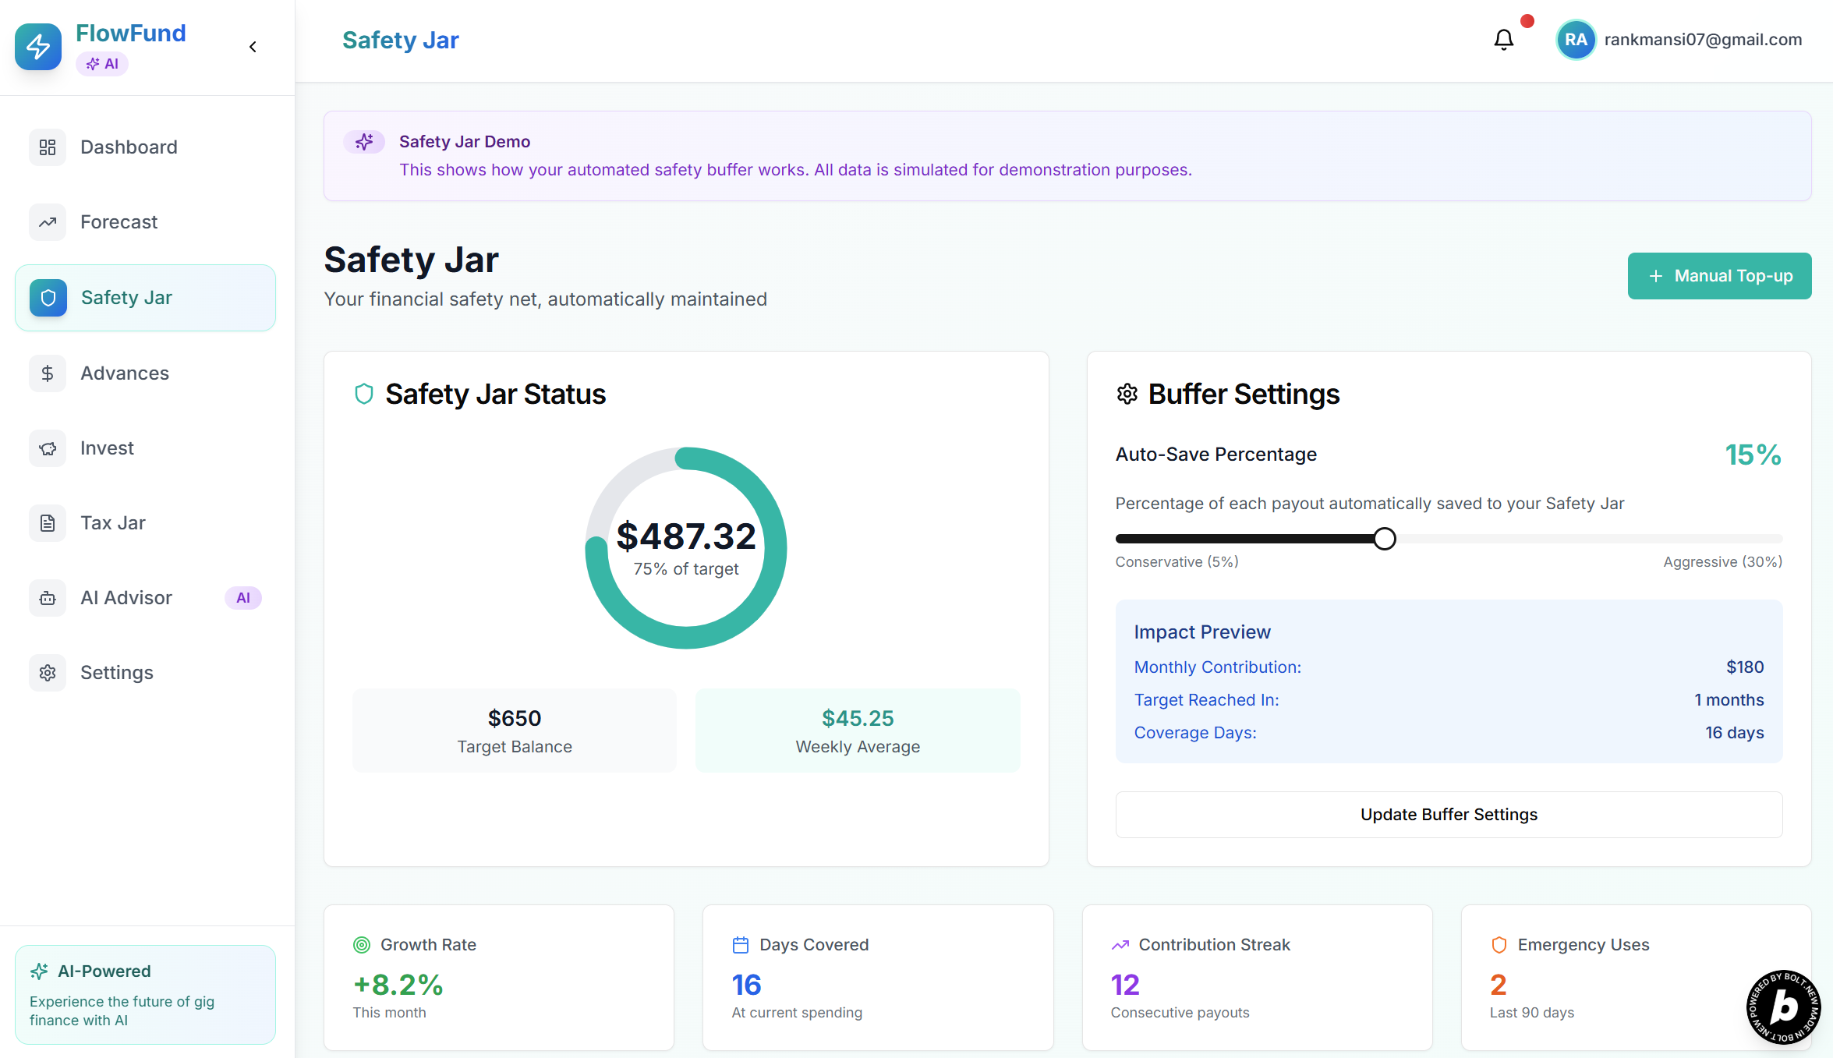Click the Tax Jar document icon
Viewport: 1833px width, 1058px height.
click(48, 523)
